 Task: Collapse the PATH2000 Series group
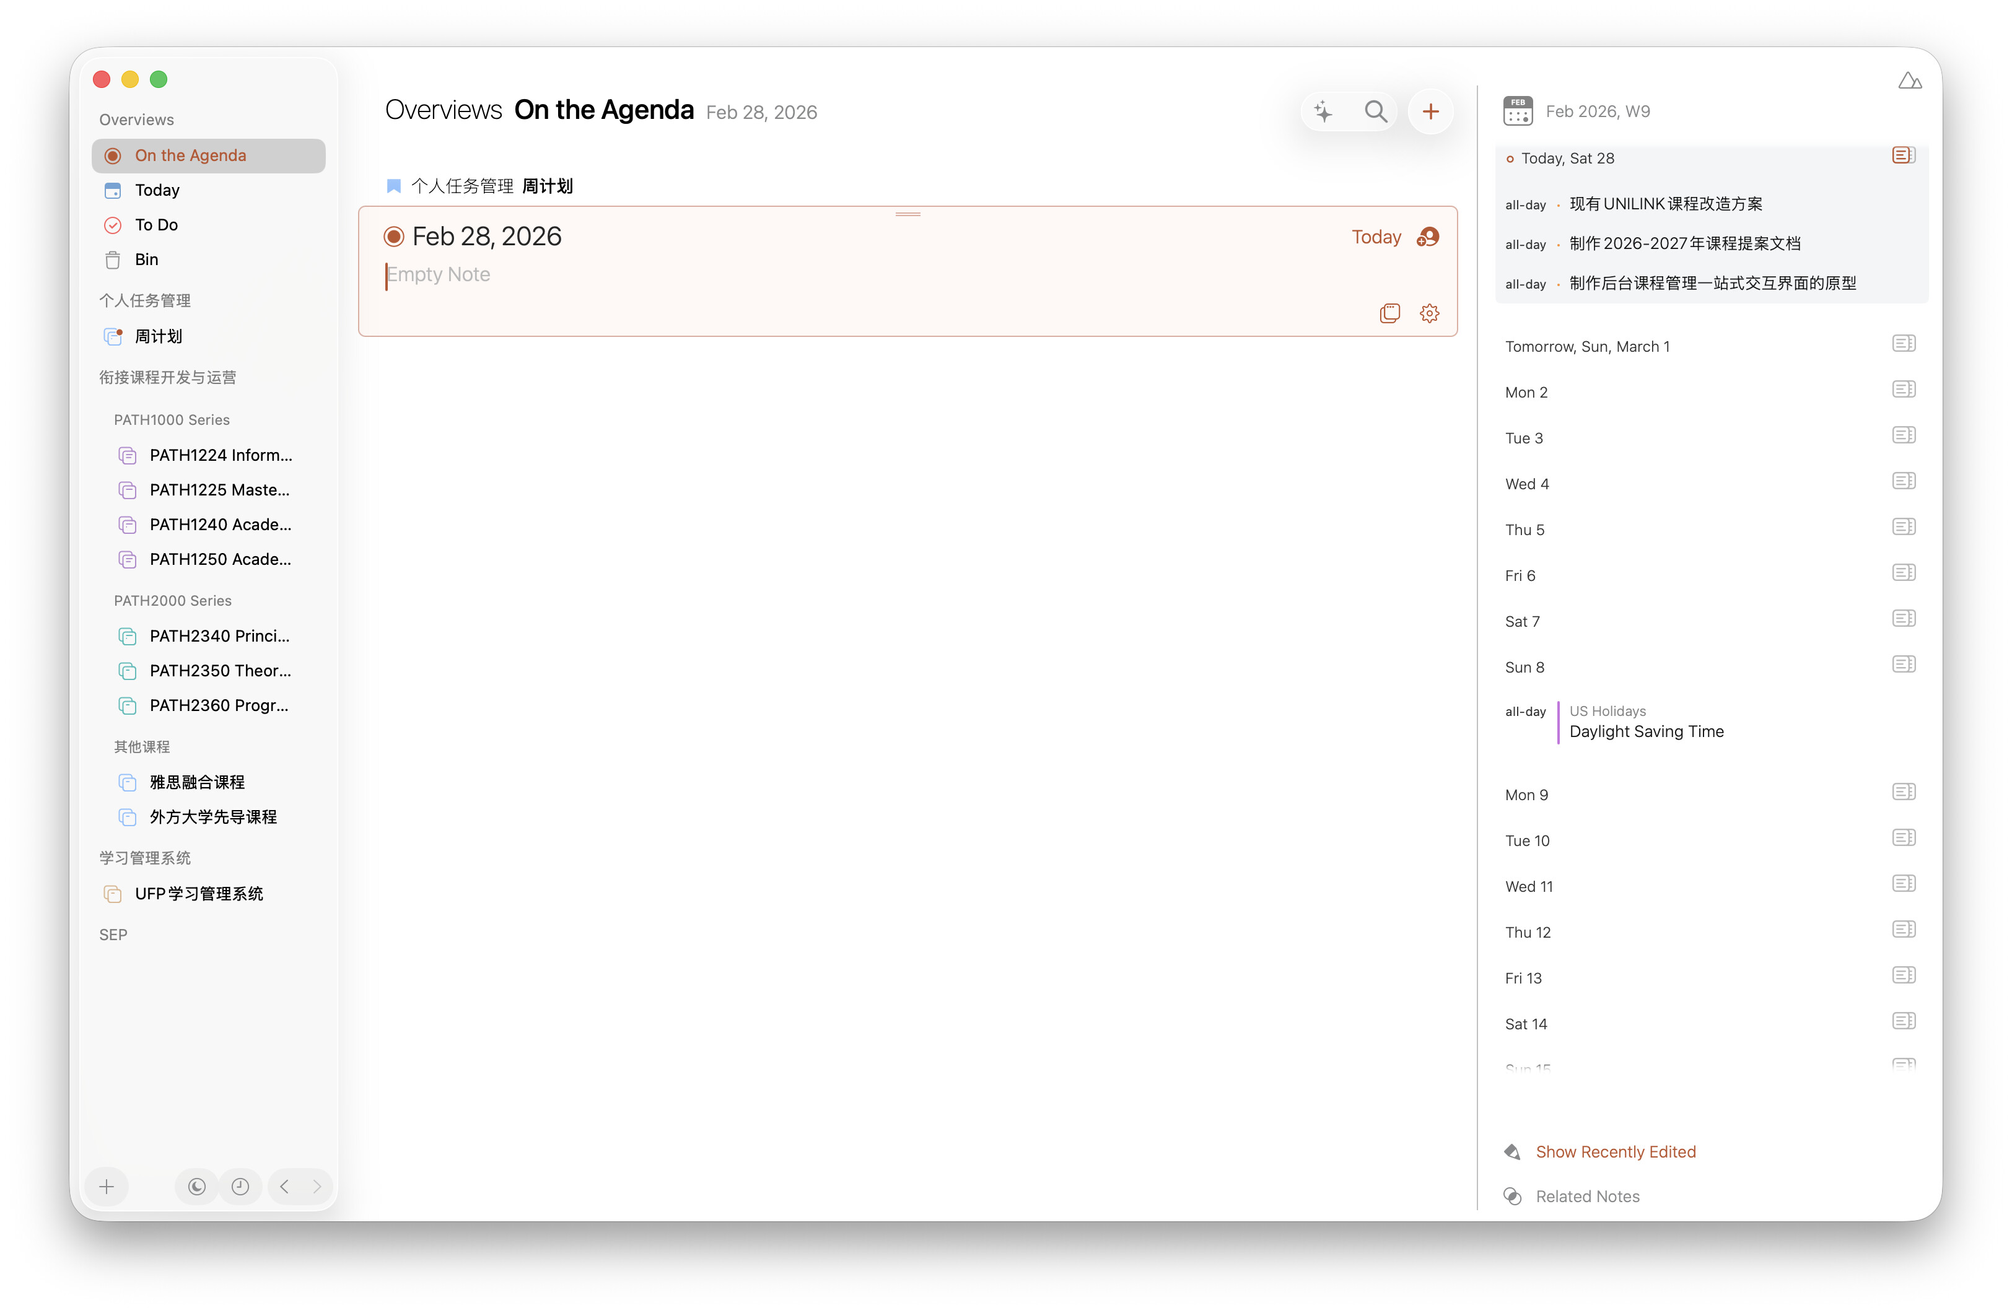pos(172,601)
